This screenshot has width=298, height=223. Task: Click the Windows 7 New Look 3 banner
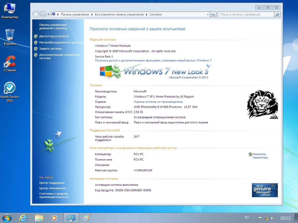155,71
